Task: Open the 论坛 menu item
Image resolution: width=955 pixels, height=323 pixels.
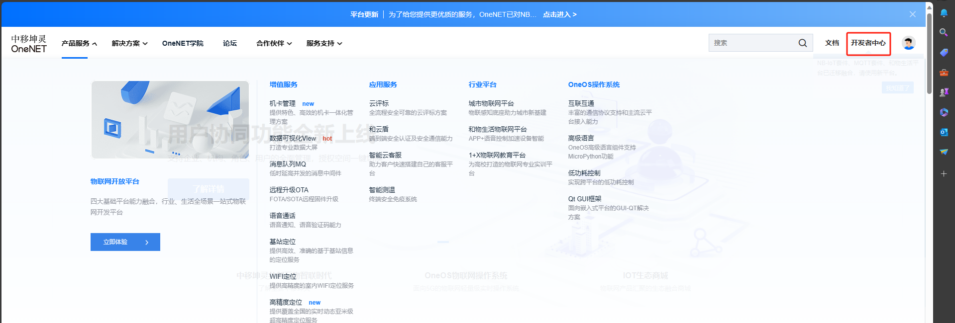Action: point(230,43)
